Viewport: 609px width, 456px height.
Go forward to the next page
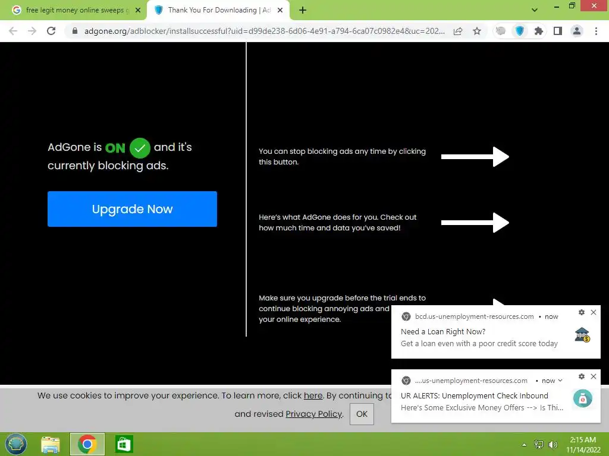(32, 31)
